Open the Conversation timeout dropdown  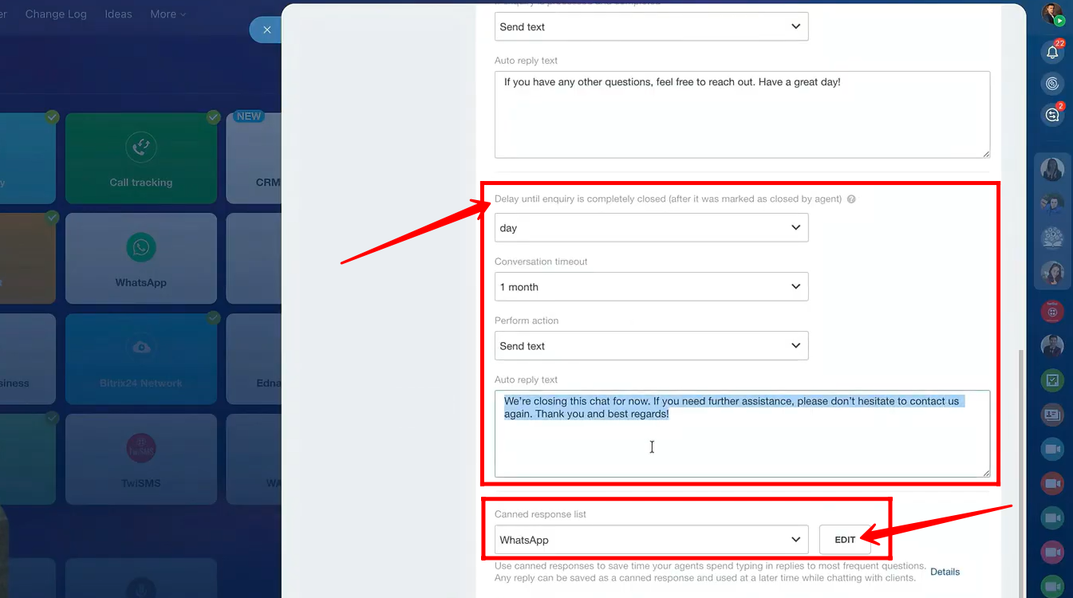tap(651, 287)
